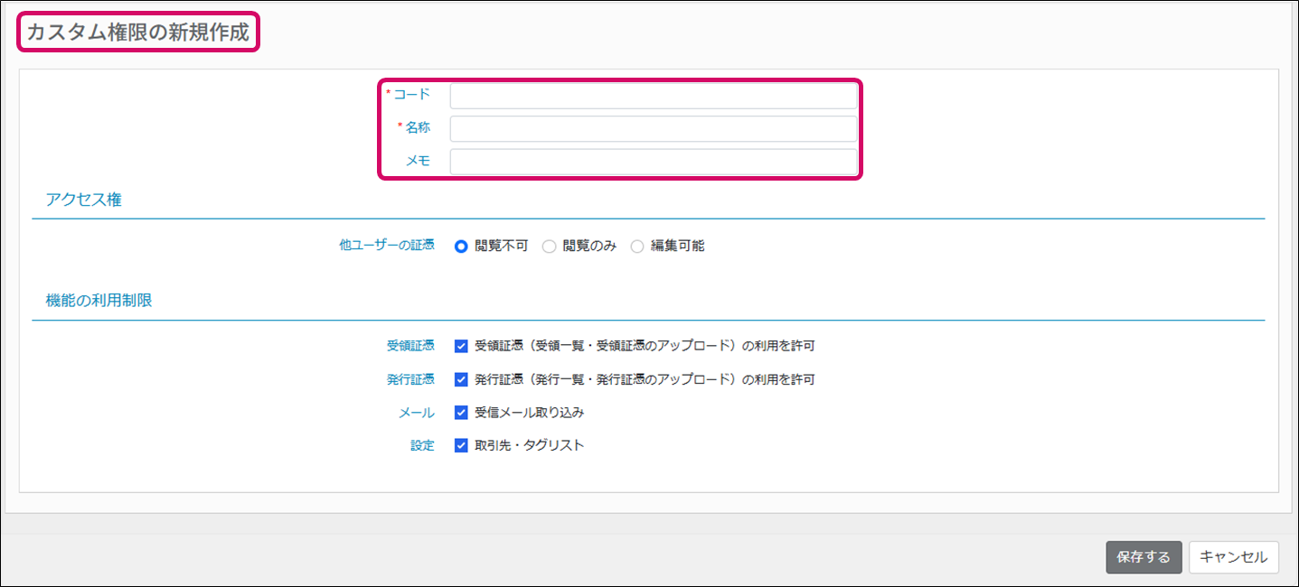This screenshot has height=587, width=1299.
Task: Click the blue 名称 field label
Action: pyautogui.click(x=417, y=128)
